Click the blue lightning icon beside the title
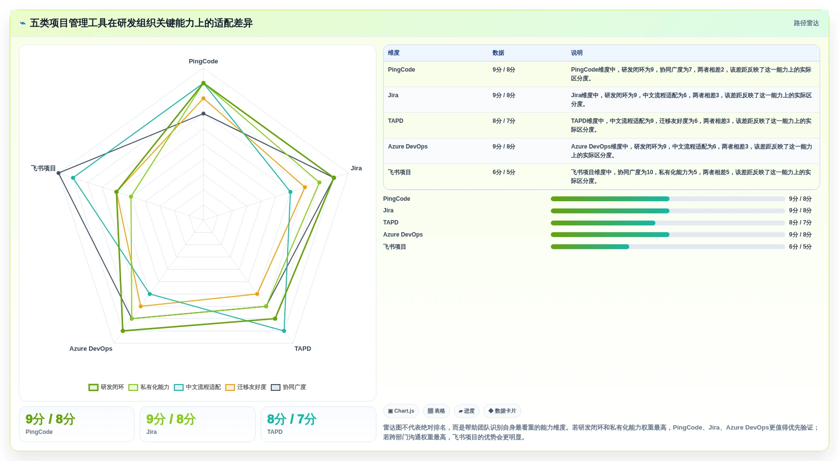 point(23,23)
